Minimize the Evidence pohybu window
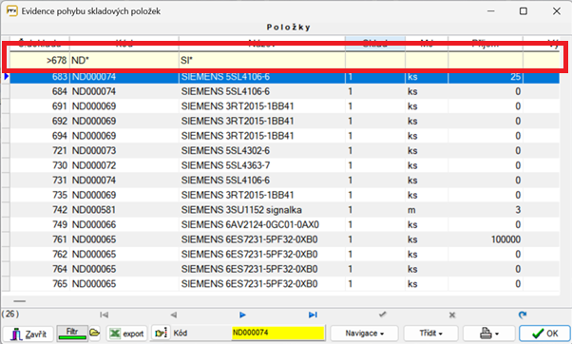The image size is (572, 344). pos(490,11)
